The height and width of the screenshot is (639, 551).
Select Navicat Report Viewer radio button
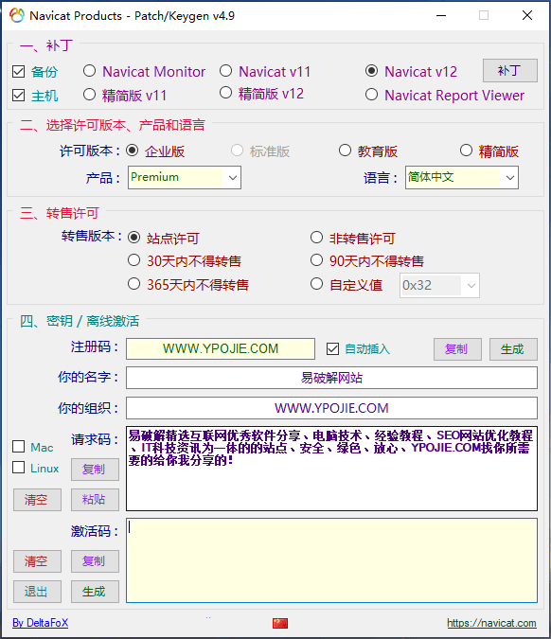coord(371,95)
